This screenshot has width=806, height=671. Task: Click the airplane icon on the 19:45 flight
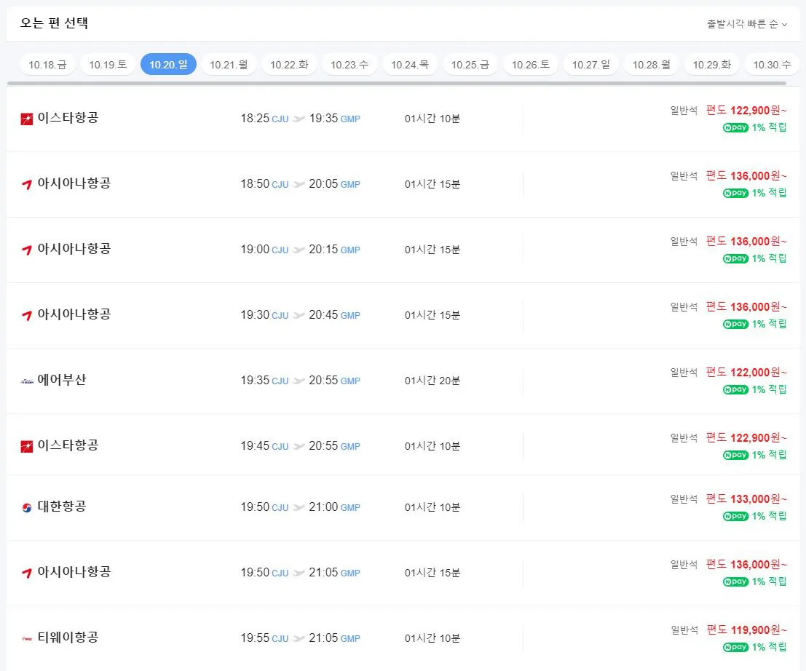[299, 446]
